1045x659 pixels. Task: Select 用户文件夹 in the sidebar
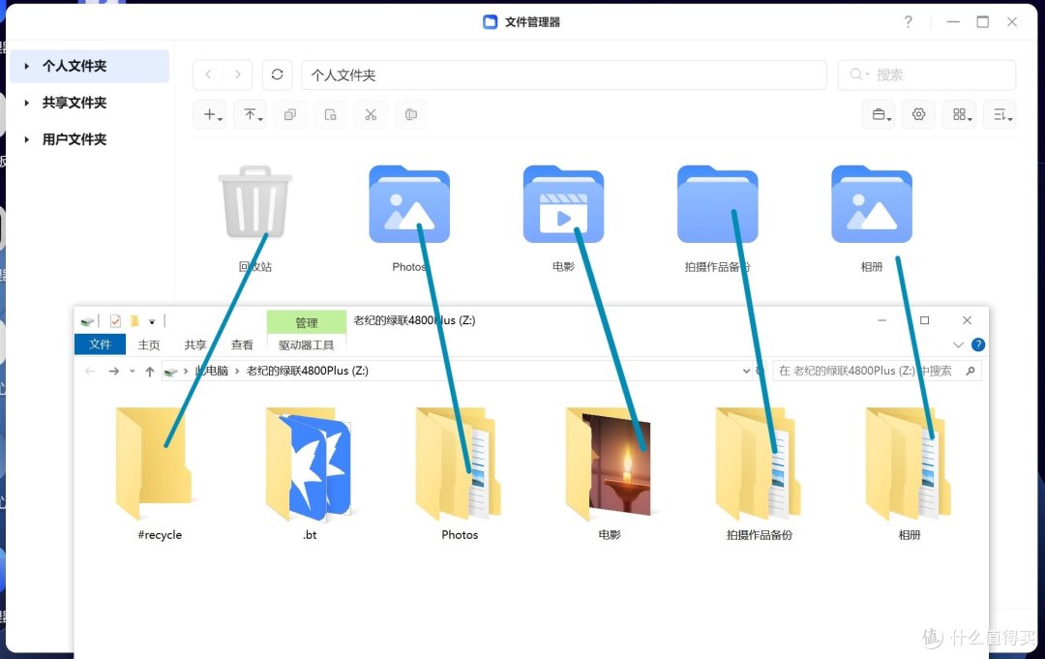pos(74,139)
